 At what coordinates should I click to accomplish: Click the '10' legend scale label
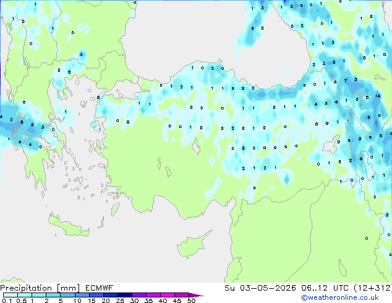(x=77, y=301)
